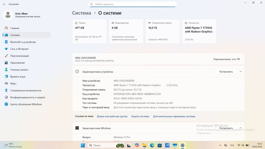Open Персонализация settings
Image resolution: width=265 pixels, height=149 pixels.
(27, 56)
